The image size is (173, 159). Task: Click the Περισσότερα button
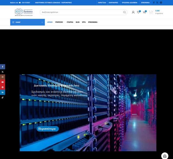48,129
